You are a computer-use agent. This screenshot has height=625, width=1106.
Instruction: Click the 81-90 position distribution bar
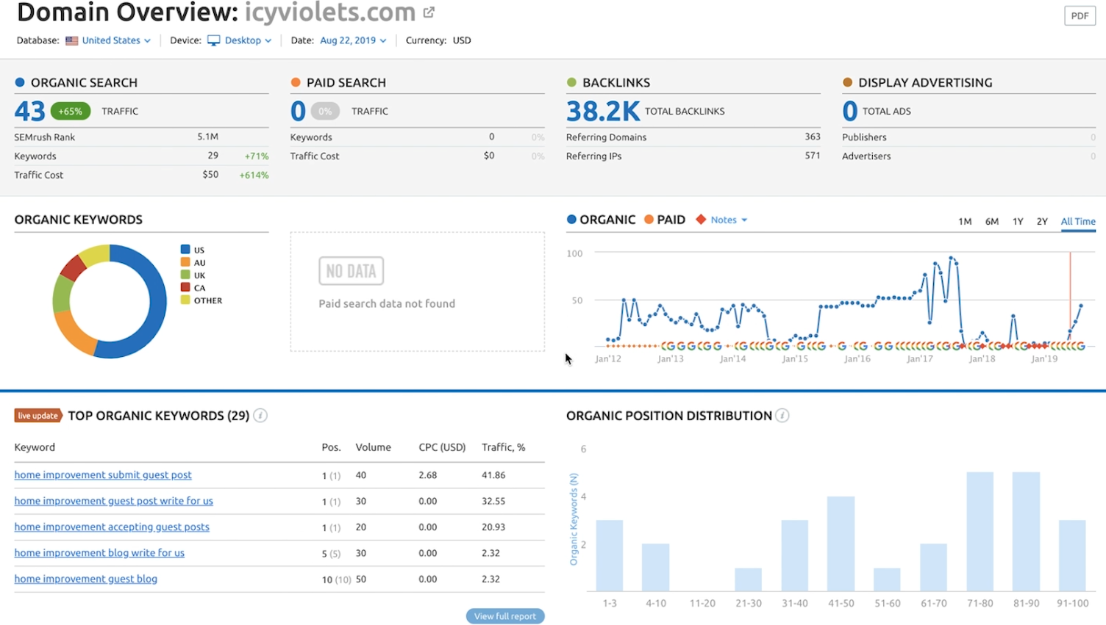pos(1026,532)
